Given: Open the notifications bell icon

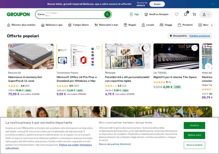Looking at the screenshot, I should (x=185, y=14).
